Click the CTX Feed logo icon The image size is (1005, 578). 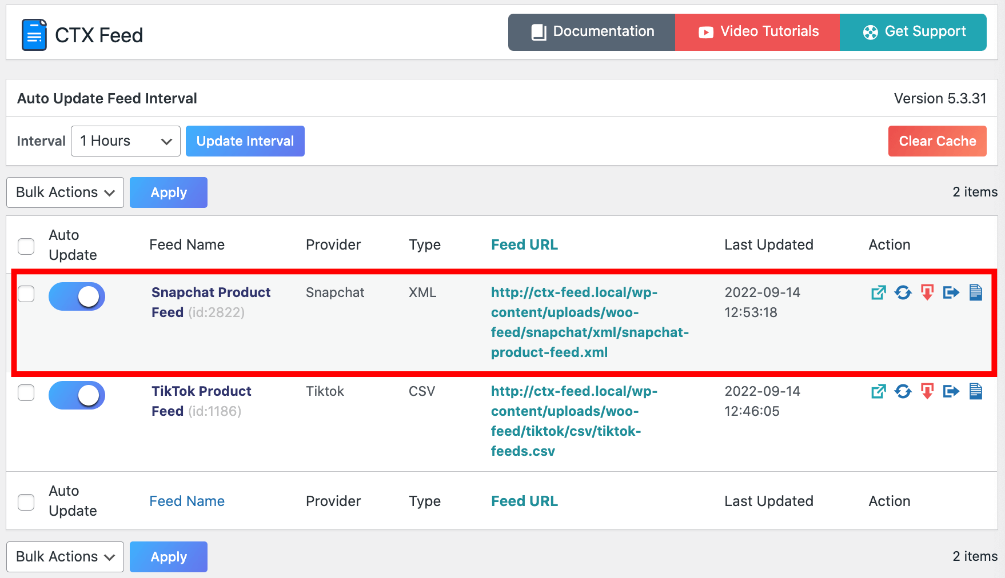coord(33,34)
